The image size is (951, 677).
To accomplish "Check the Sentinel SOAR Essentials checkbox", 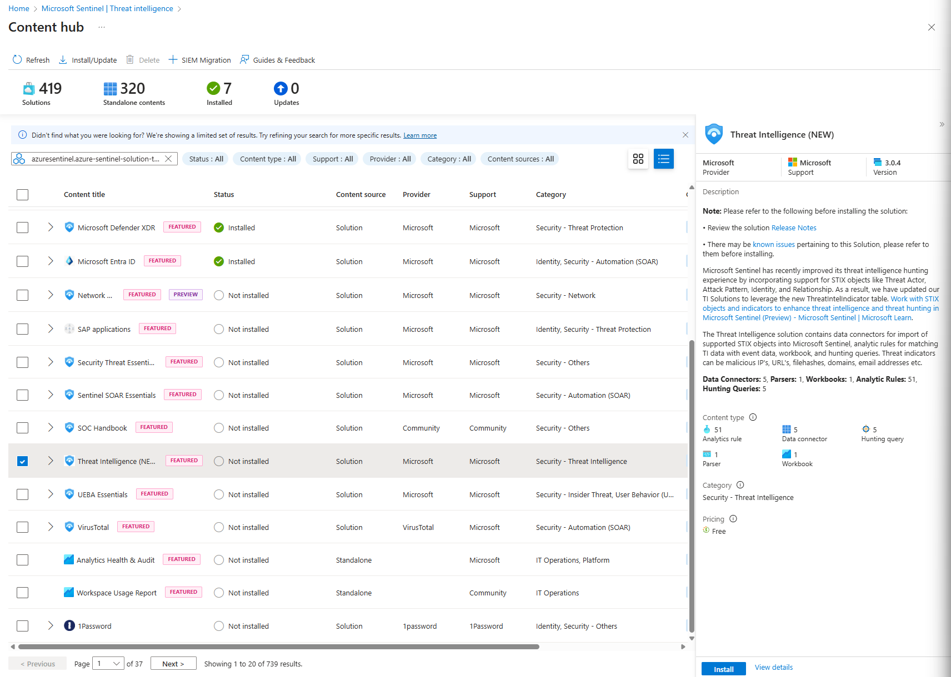I will pos(22,395).
